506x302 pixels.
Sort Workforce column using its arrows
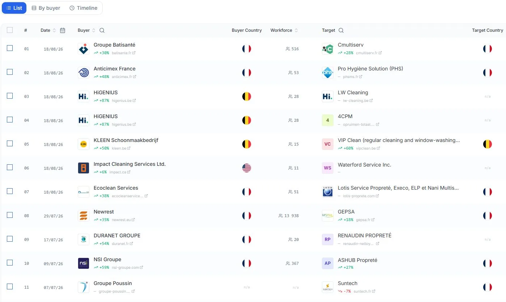point(296,30)
